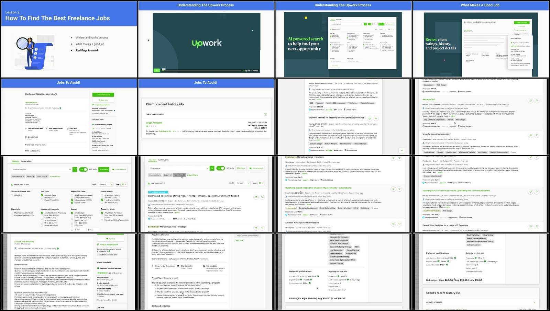This screenshot has height=311, width=550.
Task: Uncheck the Intermediate experience level checkbox
Action: click(x=72, y=200)
